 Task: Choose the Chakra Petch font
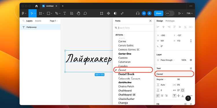[x=126, y=86]
